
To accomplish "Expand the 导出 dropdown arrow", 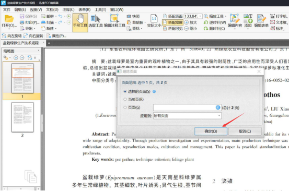I will coord(34,29).
